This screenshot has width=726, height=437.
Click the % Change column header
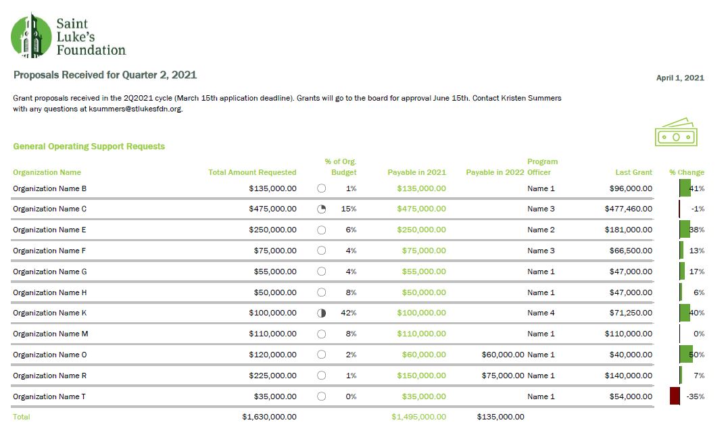tap(687, 172)
